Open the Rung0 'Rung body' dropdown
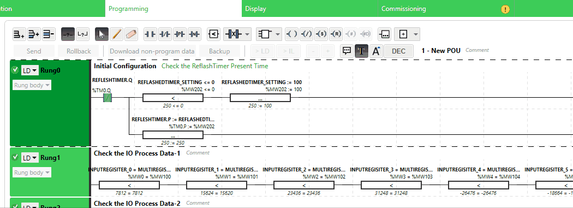Image resolution: width=573 pixels, height=208 pixels. 32,86
